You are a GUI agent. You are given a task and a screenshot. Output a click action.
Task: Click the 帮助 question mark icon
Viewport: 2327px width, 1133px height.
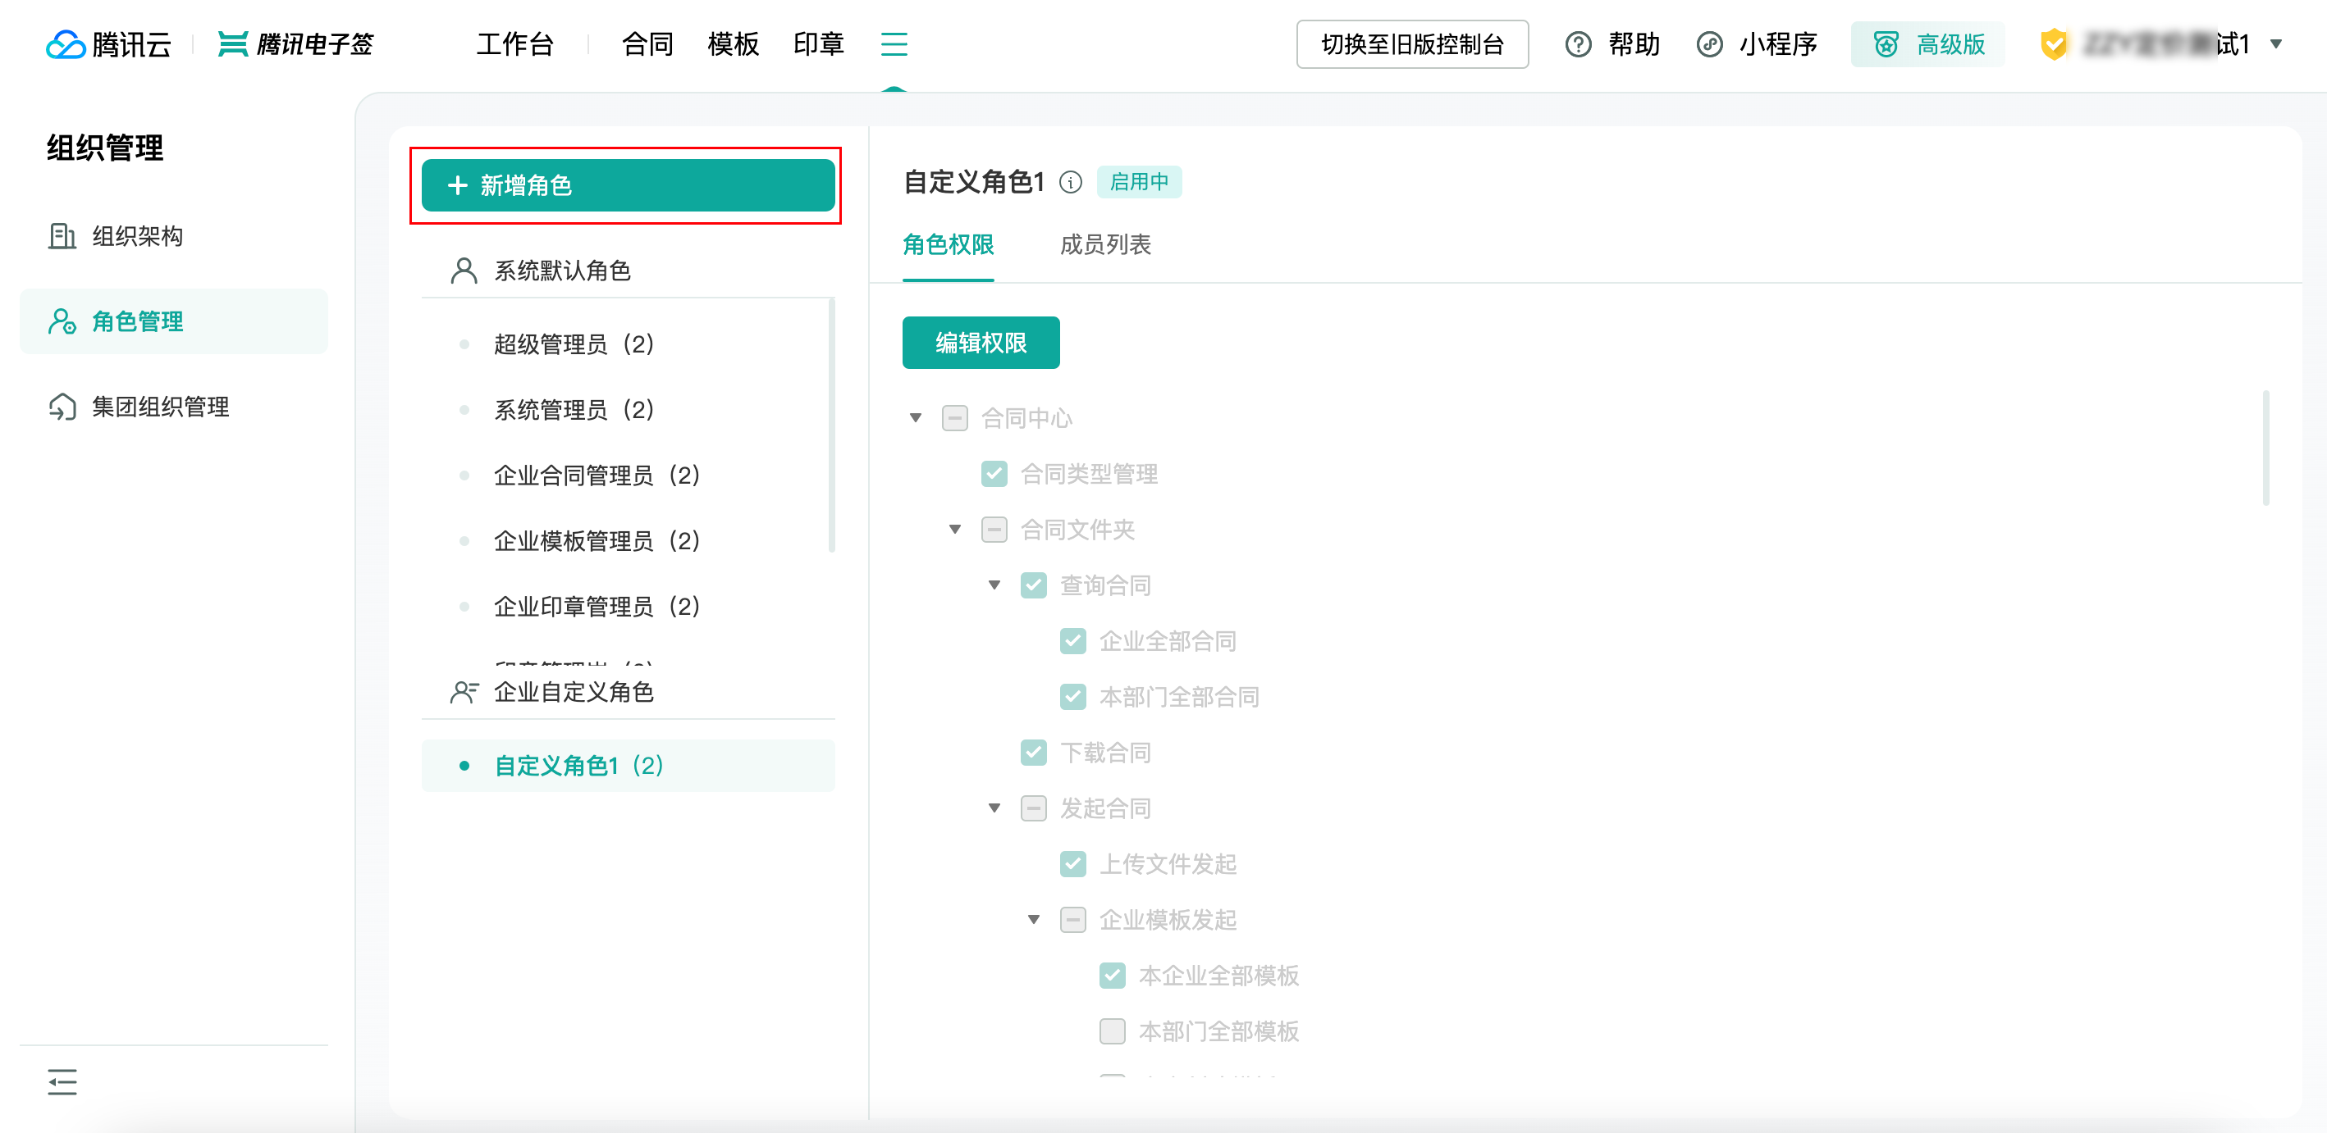pyautogui.click(x=1577, y=43)
